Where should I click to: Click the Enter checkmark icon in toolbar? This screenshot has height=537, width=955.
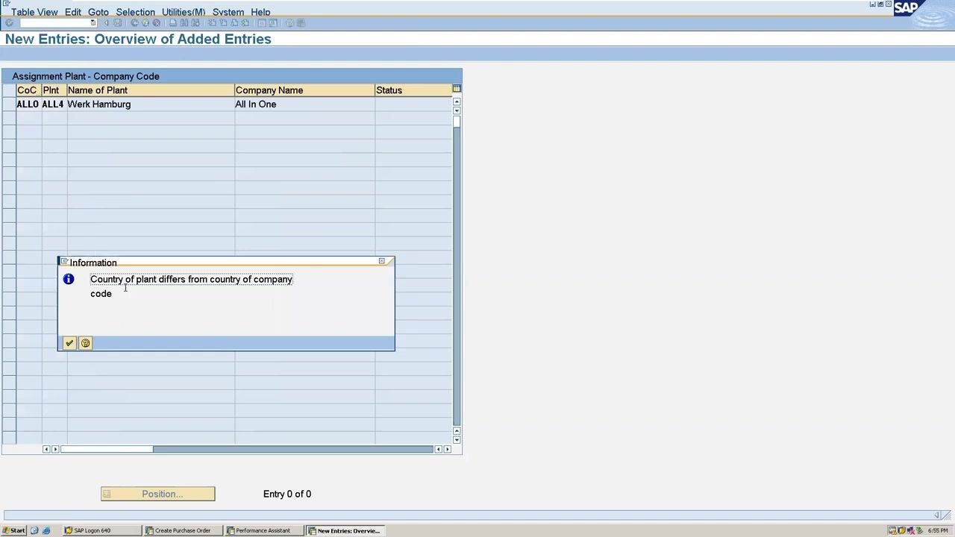point(9,23)
